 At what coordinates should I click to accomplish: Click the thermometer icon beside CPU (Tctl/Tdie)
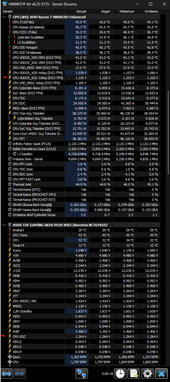point(10,22)
